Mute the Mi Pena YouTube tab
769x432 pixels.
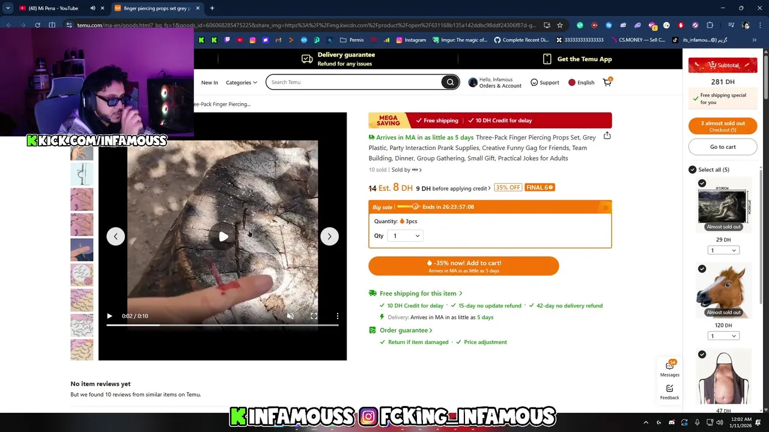(93, 8)
